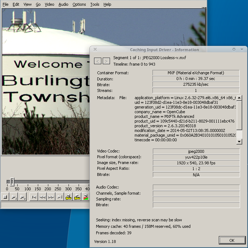The height and width of the screenshot is (248, 248).
Task: Click OK to close Information dialog
Action: pos(232,240)
